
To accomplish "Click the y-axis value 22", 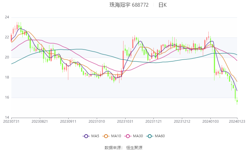I will (x=7, y=37).
